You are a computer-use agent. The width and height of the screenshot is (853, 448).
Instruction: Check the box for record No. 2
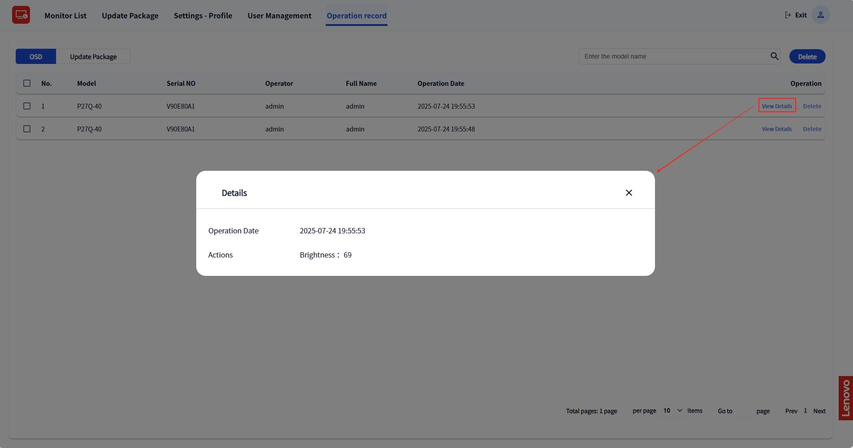point(27,129)
